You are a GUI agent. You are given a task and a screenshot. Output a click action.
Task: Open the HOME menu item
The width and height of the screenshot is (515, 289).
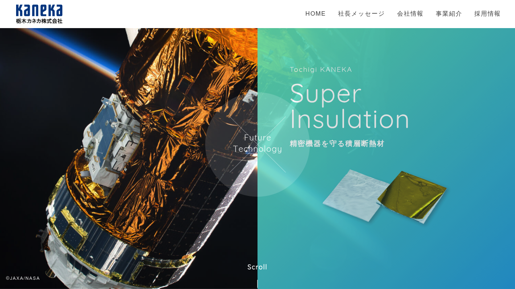tap(315, 14)
